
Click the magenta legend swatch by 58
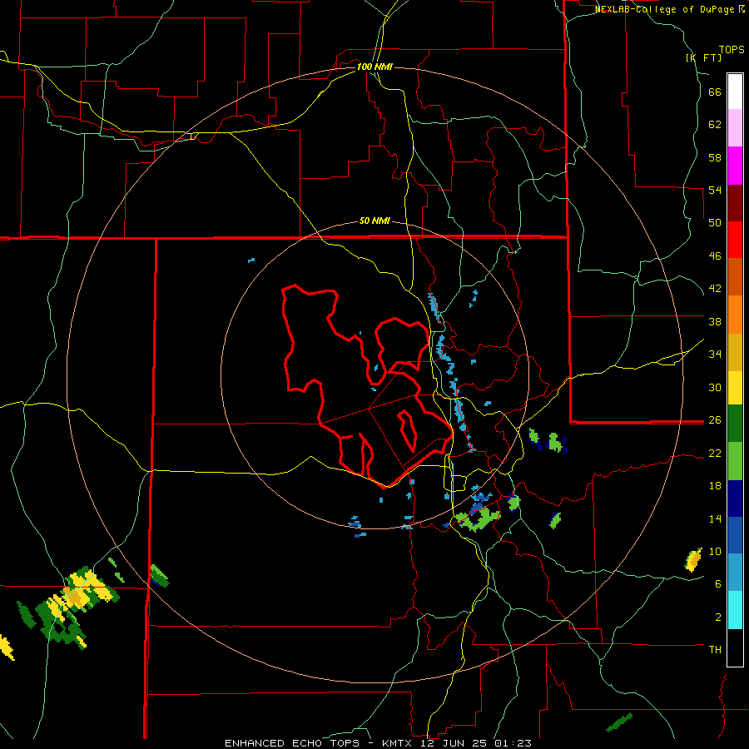(735, 166)
